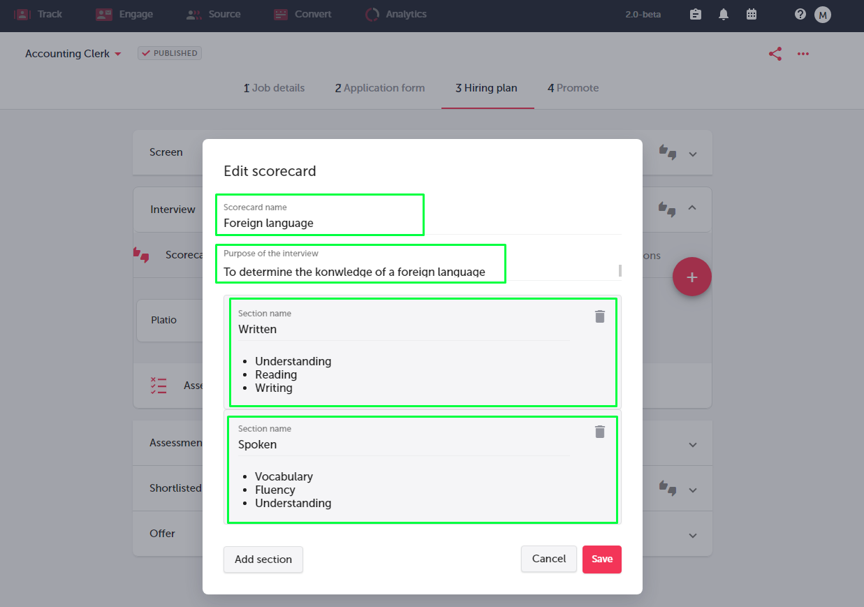Click the clipboard tasks icon
This screenshot has width=864, height=607.
[695, 14]
